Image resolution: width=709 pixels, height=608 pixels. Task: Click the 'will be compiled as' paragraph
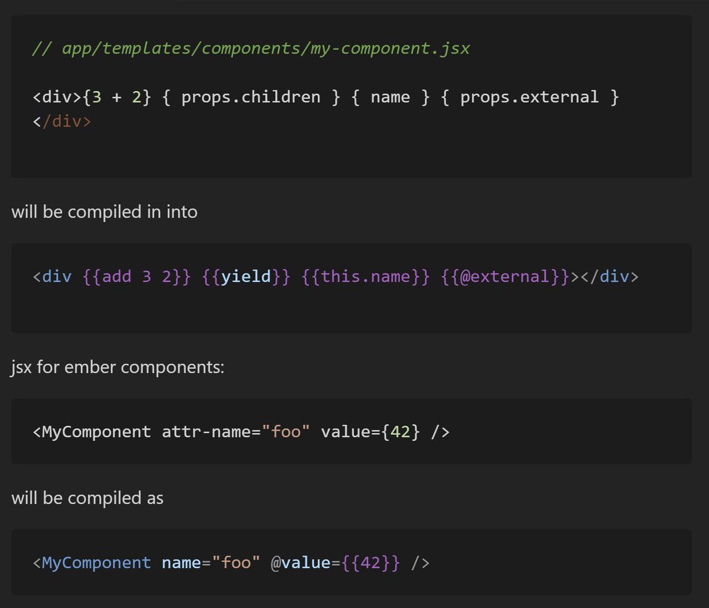(87, 498)
